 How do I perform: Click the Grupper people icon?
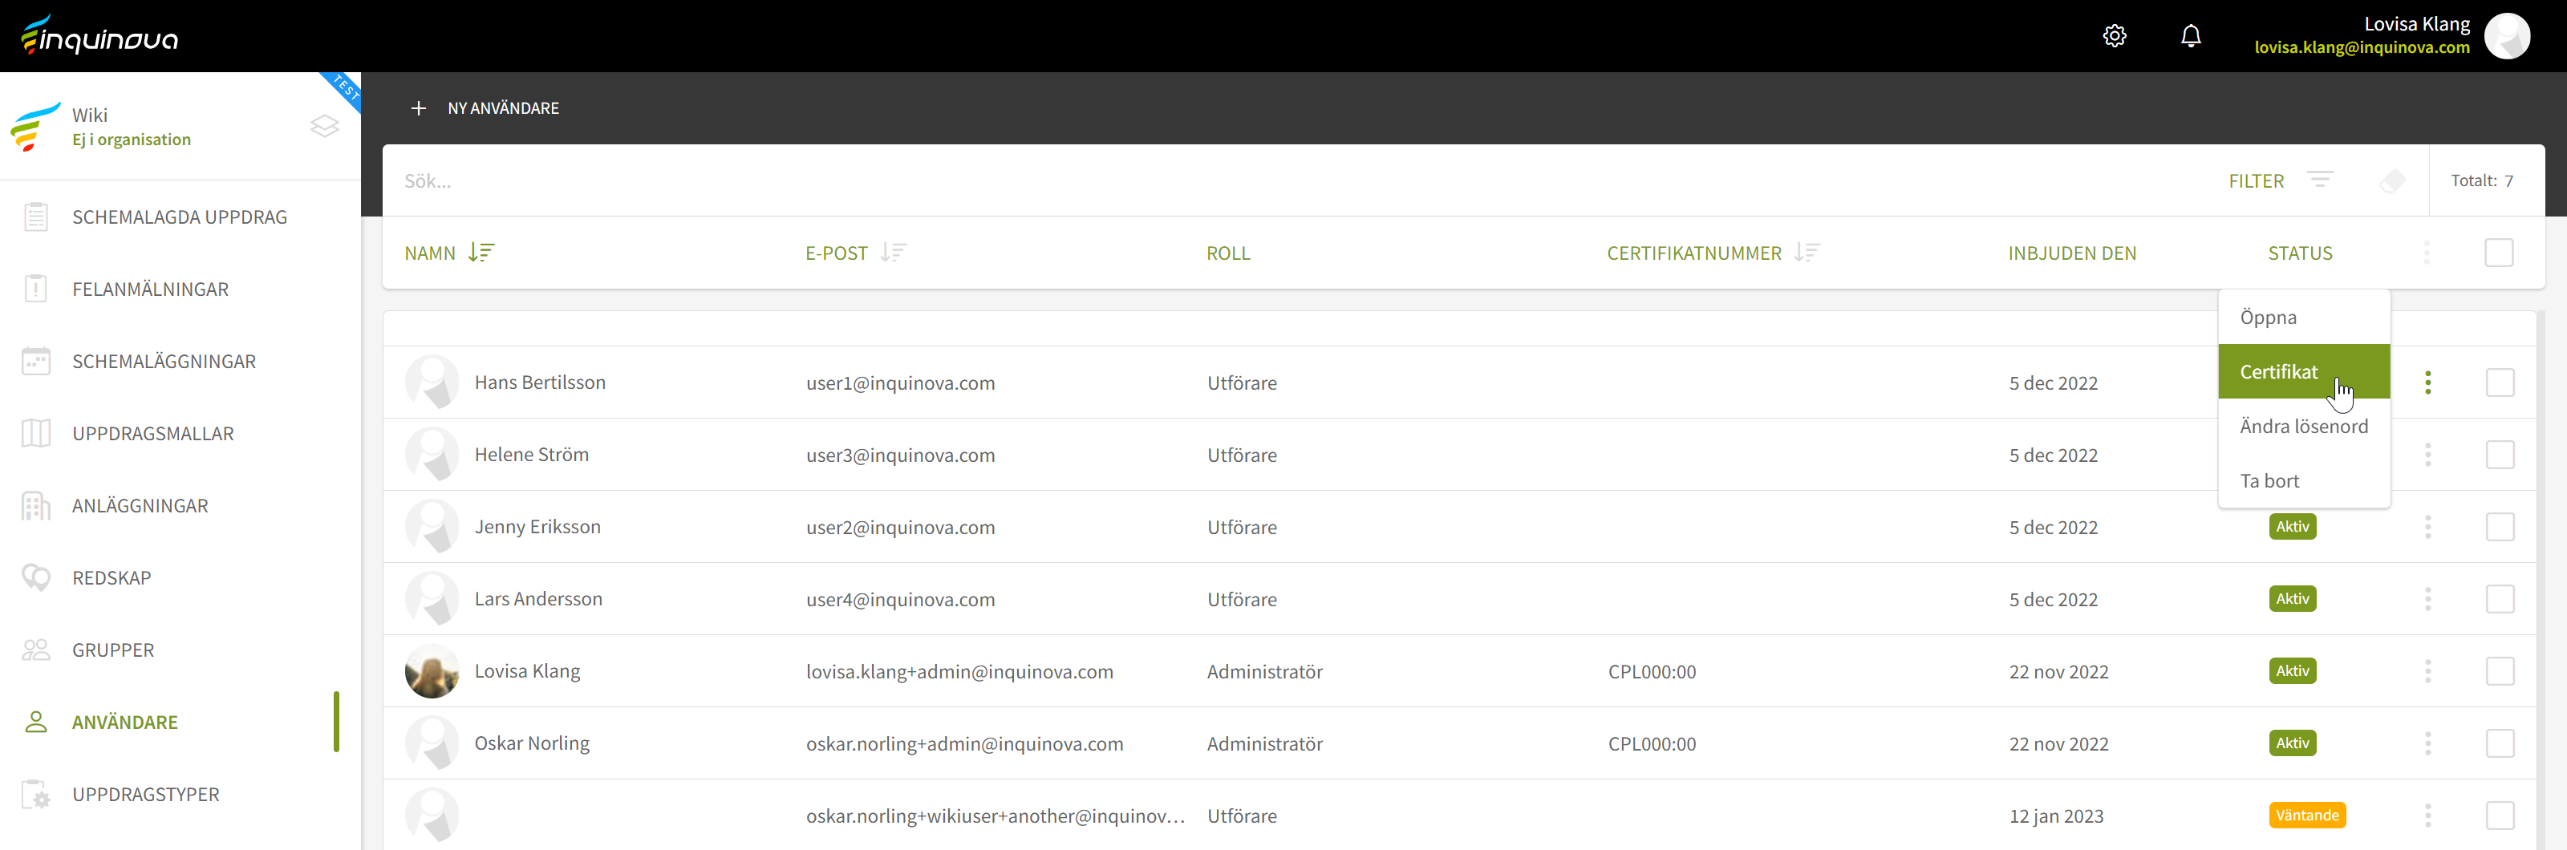tap(36, 650)
